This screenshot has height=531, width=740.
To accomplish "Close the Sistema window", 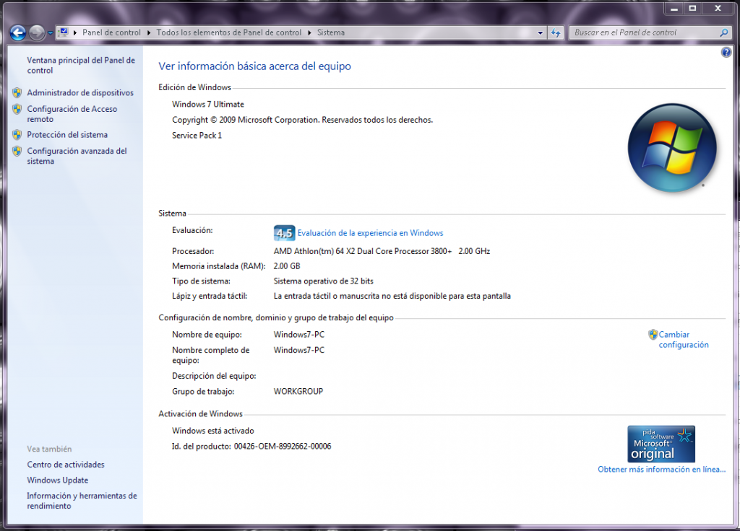I will pyautogui.click(x=718, y=9).
